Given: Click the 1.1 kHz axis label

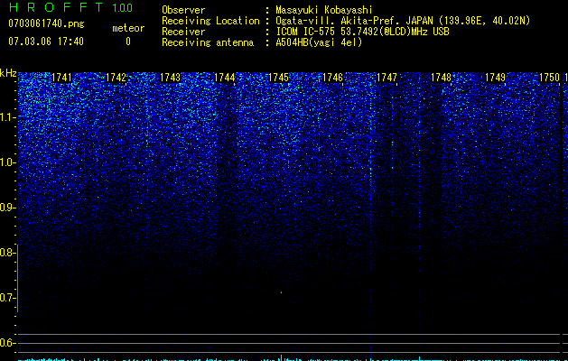Looking at the screenshot, I should 7,117.
